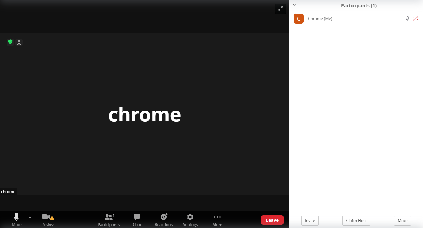Viewport: 423px width, 228px height.
Task: Collapse the Participants panel chevron
Action: click(295, 5)
